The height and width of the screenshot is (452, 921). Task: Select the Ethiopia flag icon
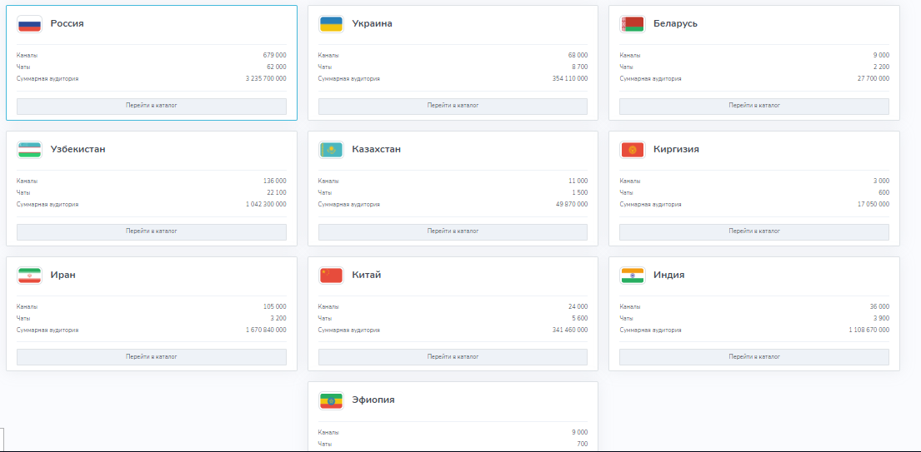[x=331, y=401]
